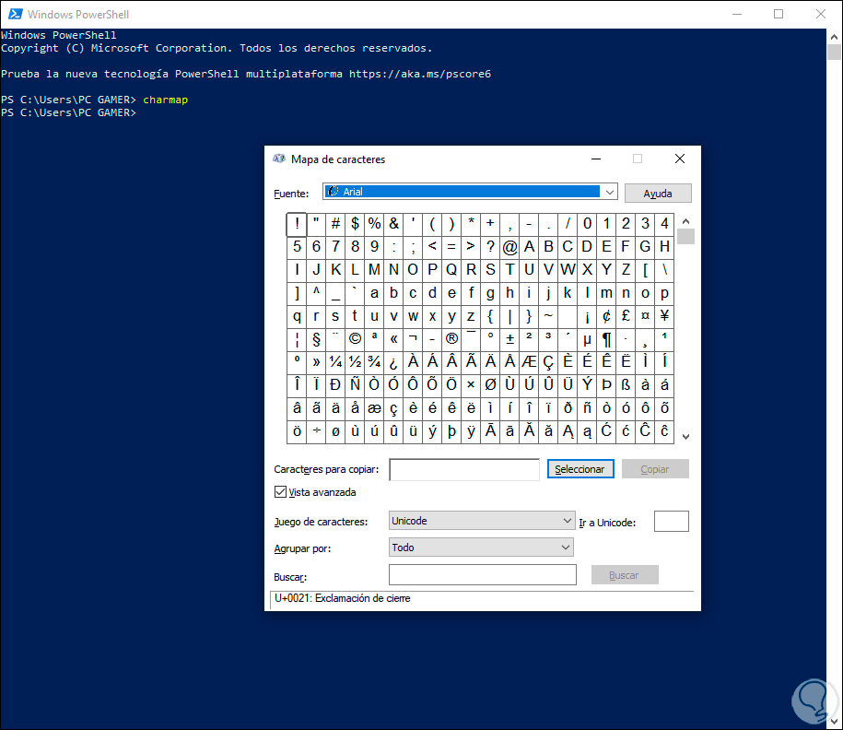Select the dollar sign character cell
The width and height of the screenshot is (843, 730).
coord(355,224)
